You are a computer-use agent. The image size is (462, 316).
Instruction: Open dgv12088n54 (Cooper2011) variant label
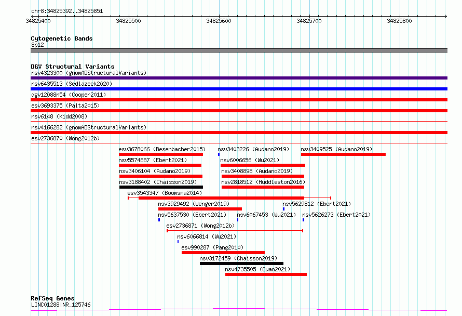69,95
